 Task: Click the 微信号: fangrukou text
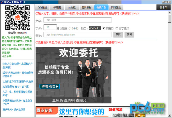click(x=17, y=33)
